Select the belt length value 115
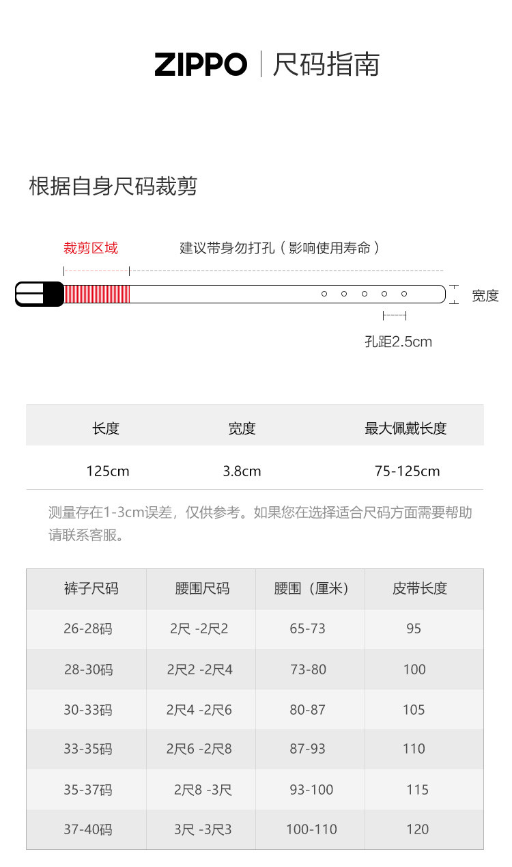 coord(417,790)
